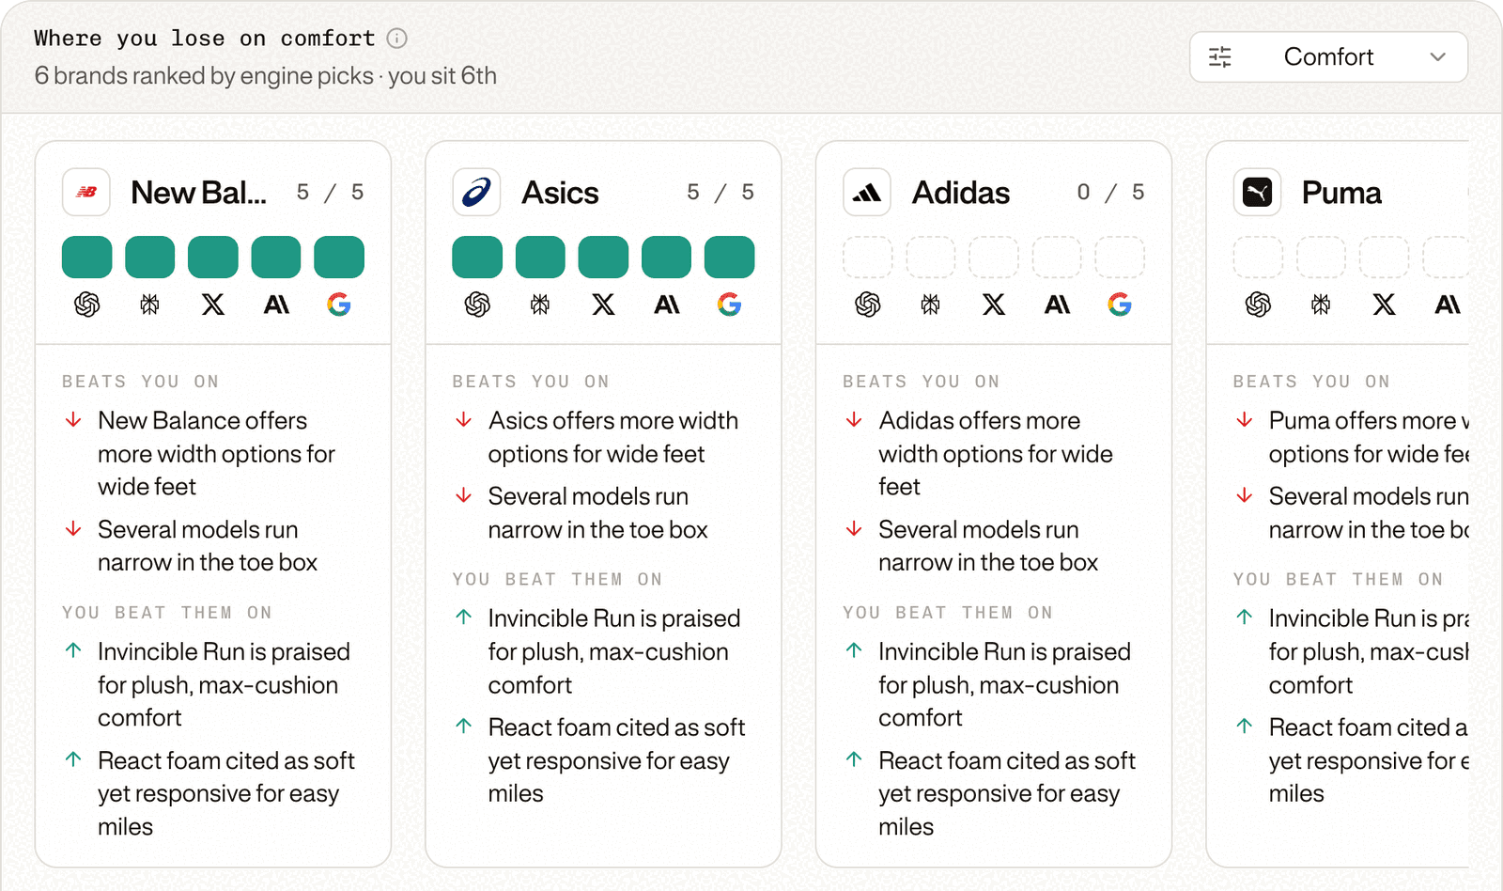Click the first empty dashed square for Puma

[1258, 258]
